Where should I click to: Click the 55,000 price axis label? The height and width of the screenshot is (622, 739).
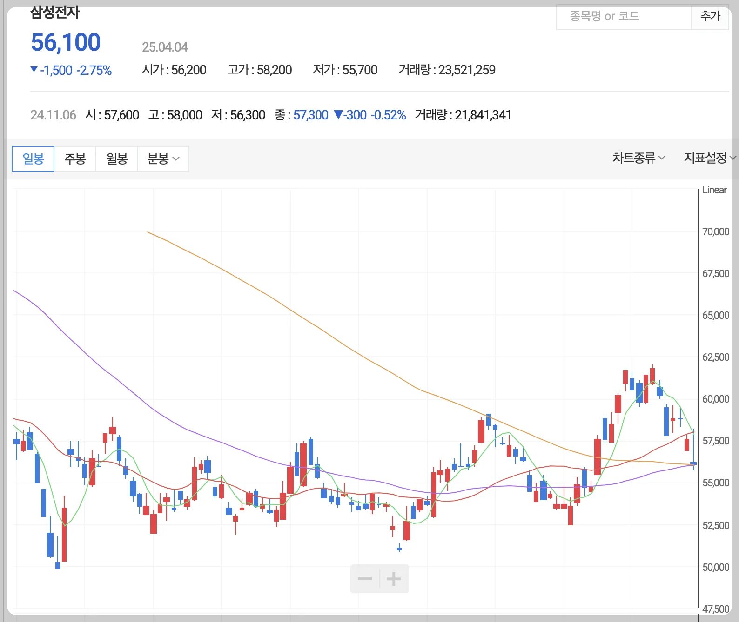coord(716,483)
